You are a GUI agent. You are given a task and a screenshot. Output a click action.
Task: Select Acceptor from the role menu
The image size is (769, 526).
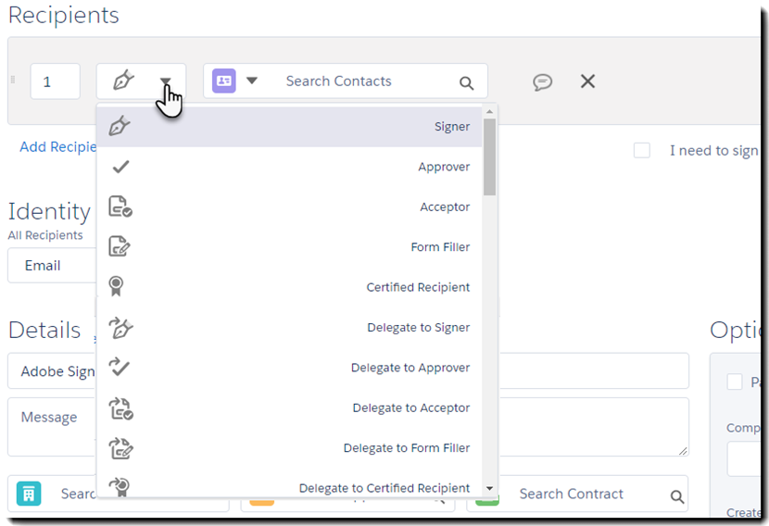click(445, 207)
